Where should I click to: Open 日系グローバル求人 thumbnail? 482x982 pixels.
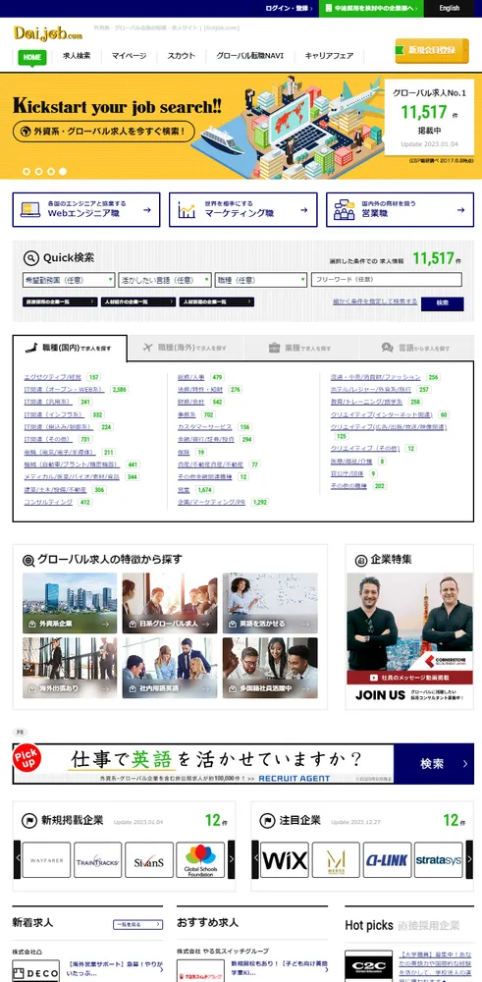[x=170, y=603]
